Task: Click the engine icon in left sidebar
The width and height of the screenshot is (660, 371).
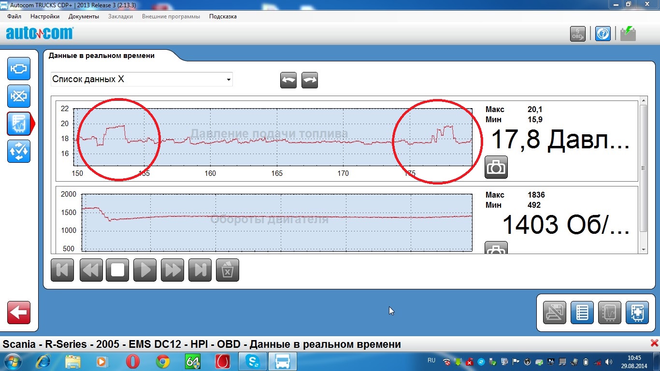Action: 19,69
